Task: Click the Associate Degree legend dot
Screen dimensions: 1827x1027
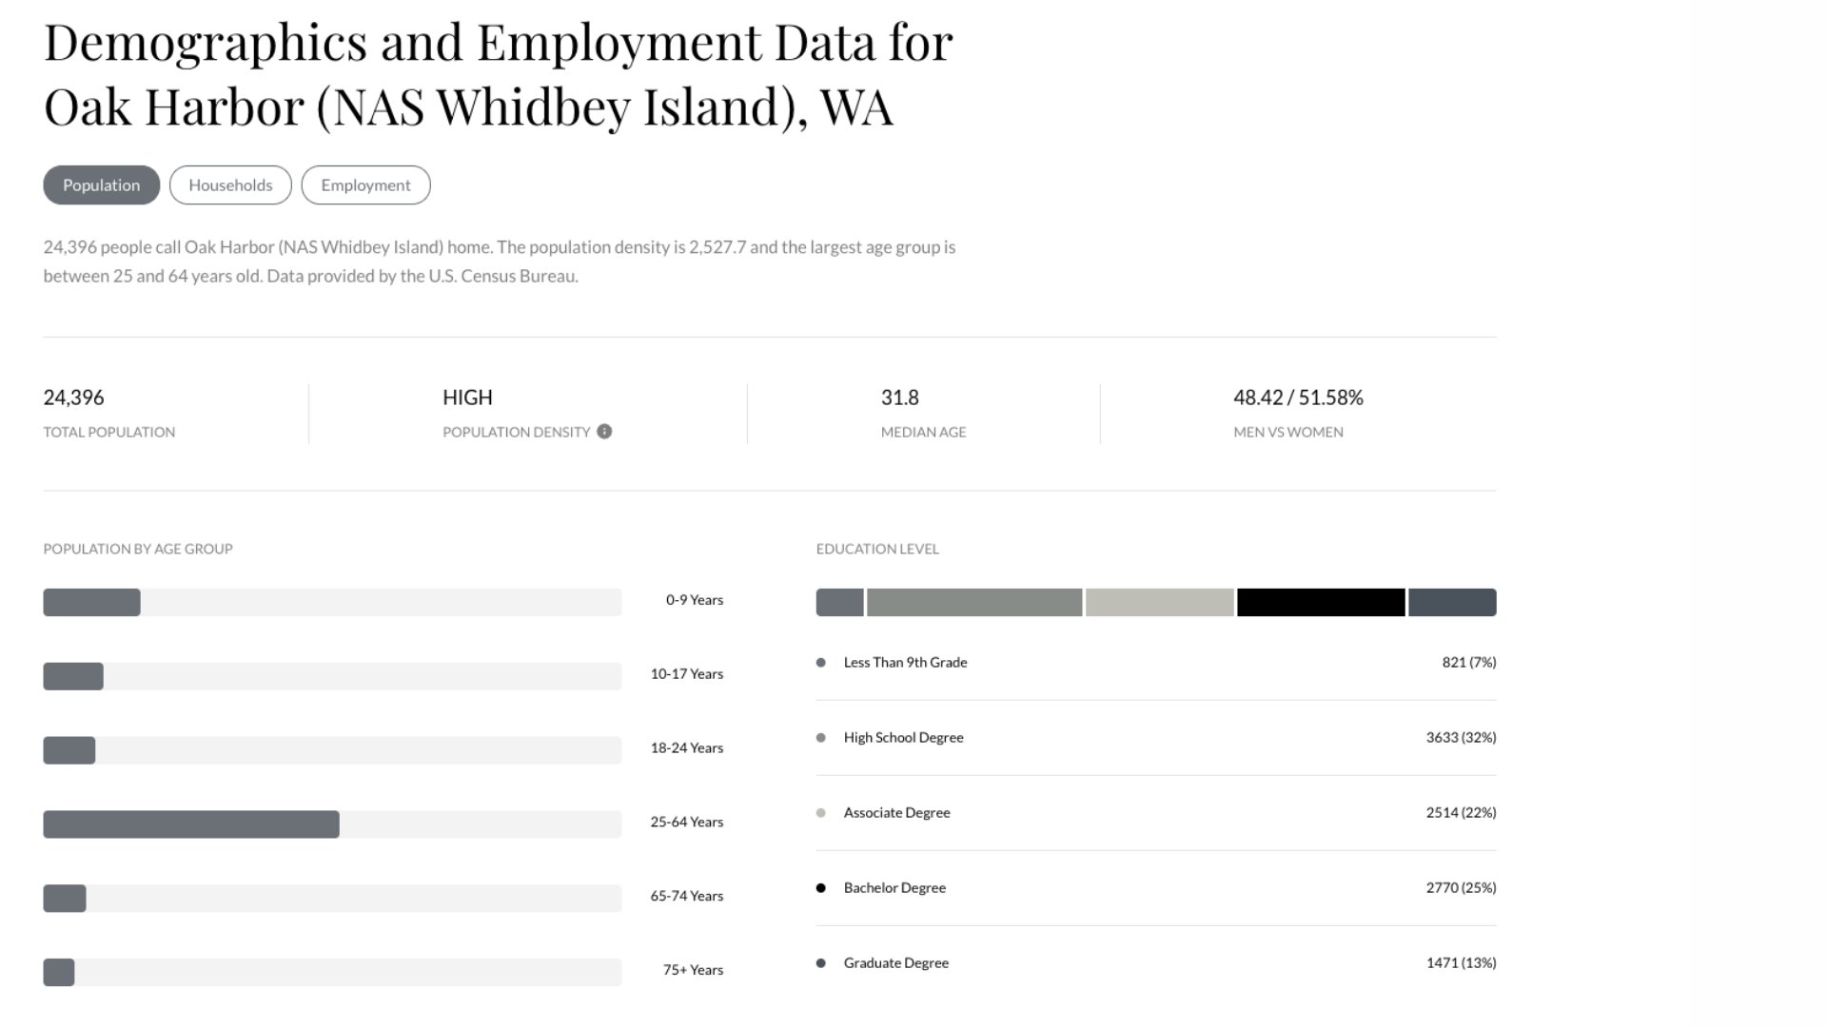Action: pos(821,813)
